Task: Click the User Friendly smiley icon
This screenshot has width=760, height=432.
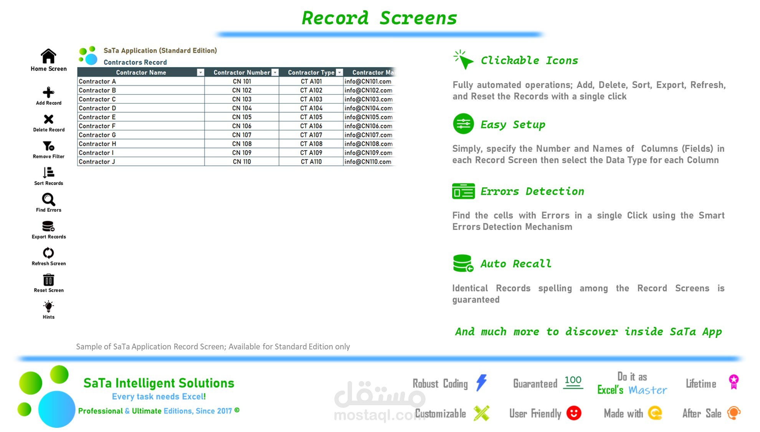Action: coord(574,413)
